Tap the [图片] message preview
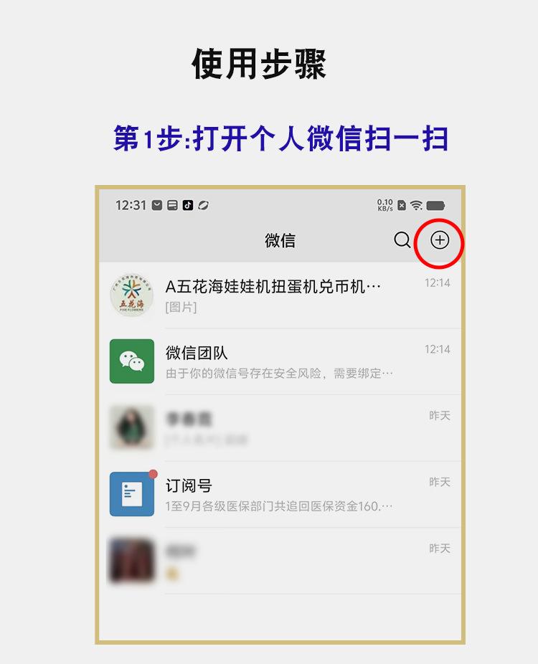The height and width of the screenshot is (664, 538). (x=181, y=308)
